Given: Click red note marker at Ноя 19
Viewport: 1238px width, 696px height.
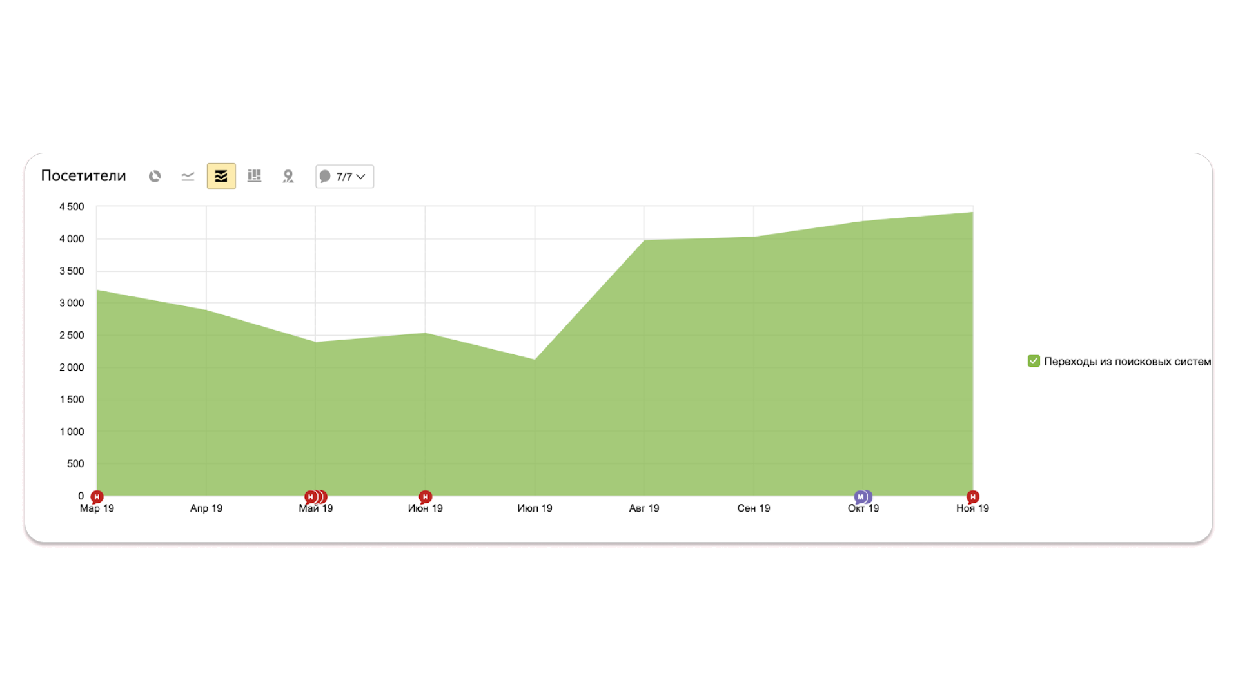Looking at the screenshot, I should click(972, 497).
